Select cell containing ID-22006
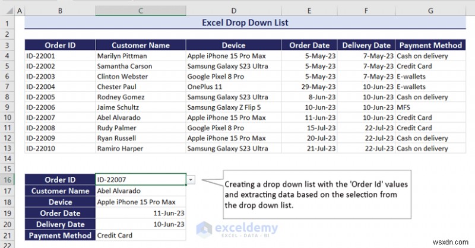The height and width of the screenshot is (248, 475). click(60, 107)
